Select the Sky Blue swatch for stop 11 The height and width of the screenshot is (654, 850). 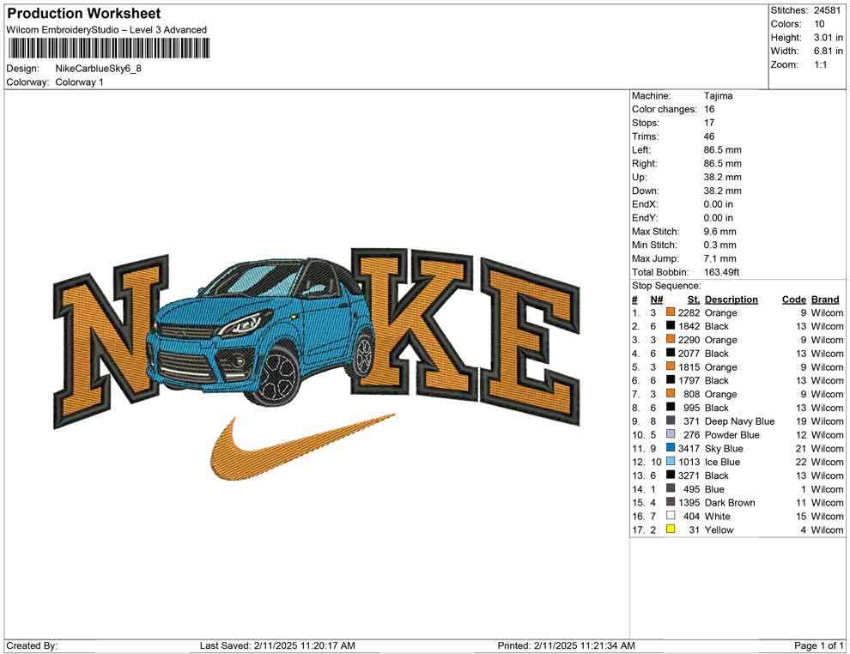[671, 448]
